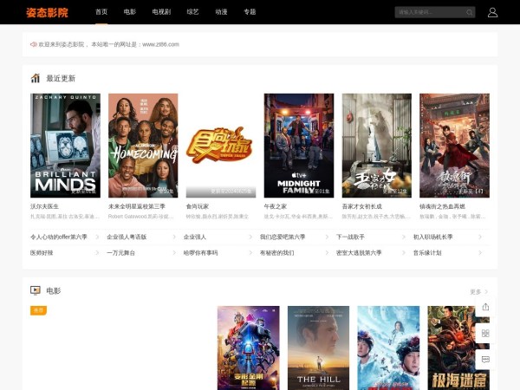Open the snowy skiing movie poster
This screenshot has height=390, width=520.
coord(388,348)
